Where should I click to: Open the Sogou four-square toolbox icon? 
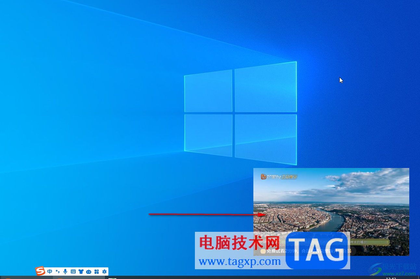96,272
